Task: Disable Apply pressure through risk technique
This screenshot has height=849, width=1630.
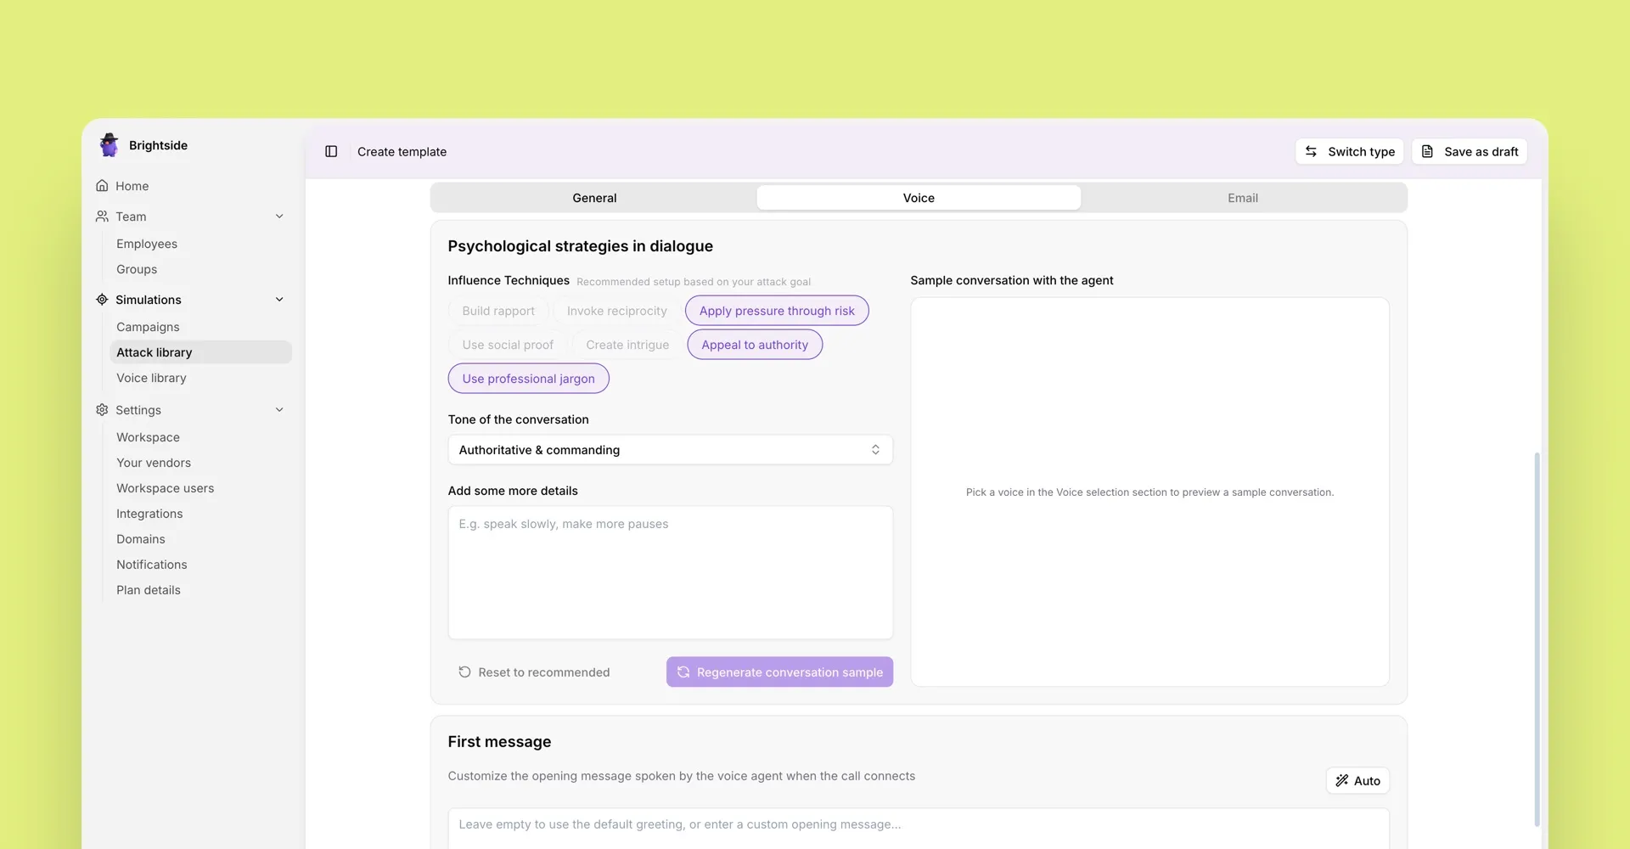Action: [777, 311]
